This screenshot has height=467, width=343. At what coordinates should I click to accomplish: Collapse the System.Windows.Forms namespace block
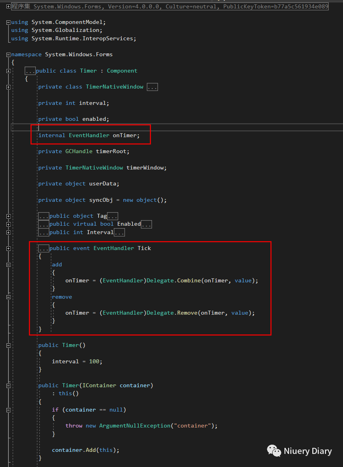tap(8, 54)
